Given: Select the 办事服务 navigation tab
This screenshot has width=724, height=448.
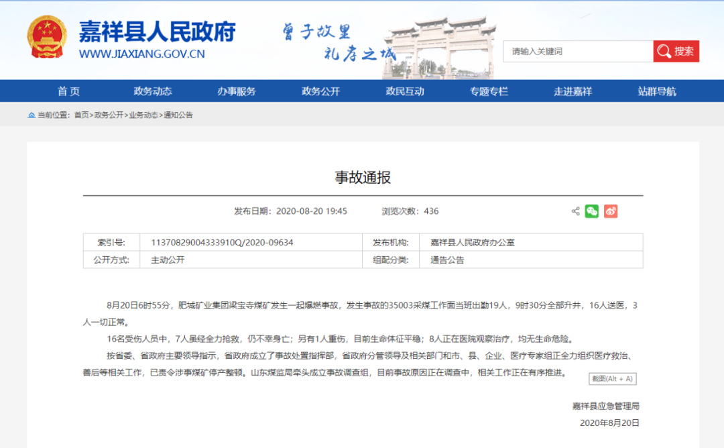Looking at the screenshot, I should point(236,91).
